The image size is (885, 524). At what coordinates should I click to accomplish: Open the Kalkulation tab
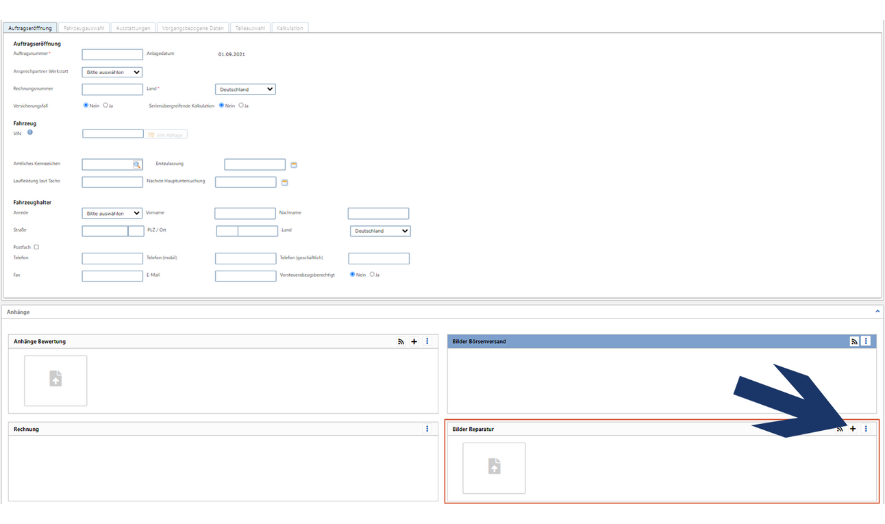pyautogui.click(x=290, y=28)
